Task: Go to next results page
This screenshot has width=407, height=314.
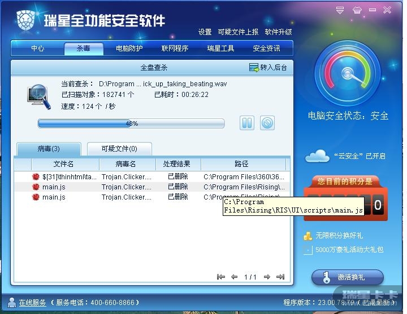Action: [267, 277]
